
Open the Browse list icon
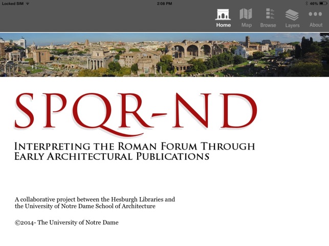270,14
